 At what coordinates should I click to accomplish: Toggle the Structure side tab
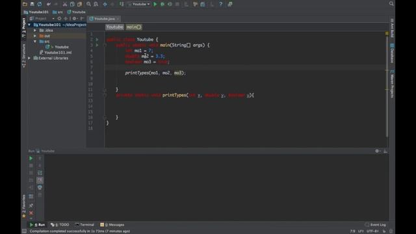(23, 56)
